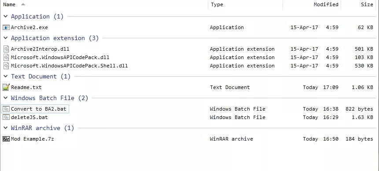Select the Archive2.exe file name
379x171 pixels.
(x=29, y=27)
